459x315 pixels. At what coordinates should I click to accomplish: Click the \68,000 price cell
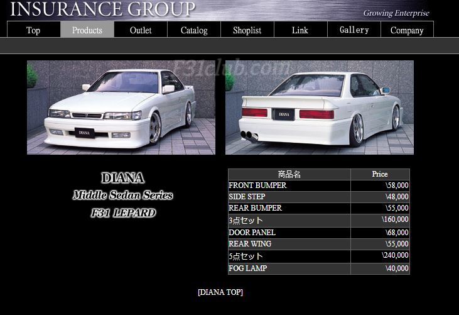380,233
